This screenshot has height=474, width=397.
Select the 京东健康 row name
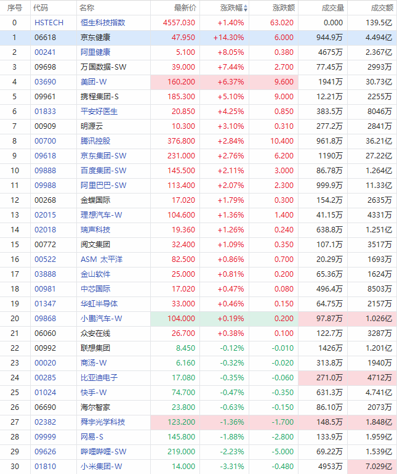tap(95, 38)
